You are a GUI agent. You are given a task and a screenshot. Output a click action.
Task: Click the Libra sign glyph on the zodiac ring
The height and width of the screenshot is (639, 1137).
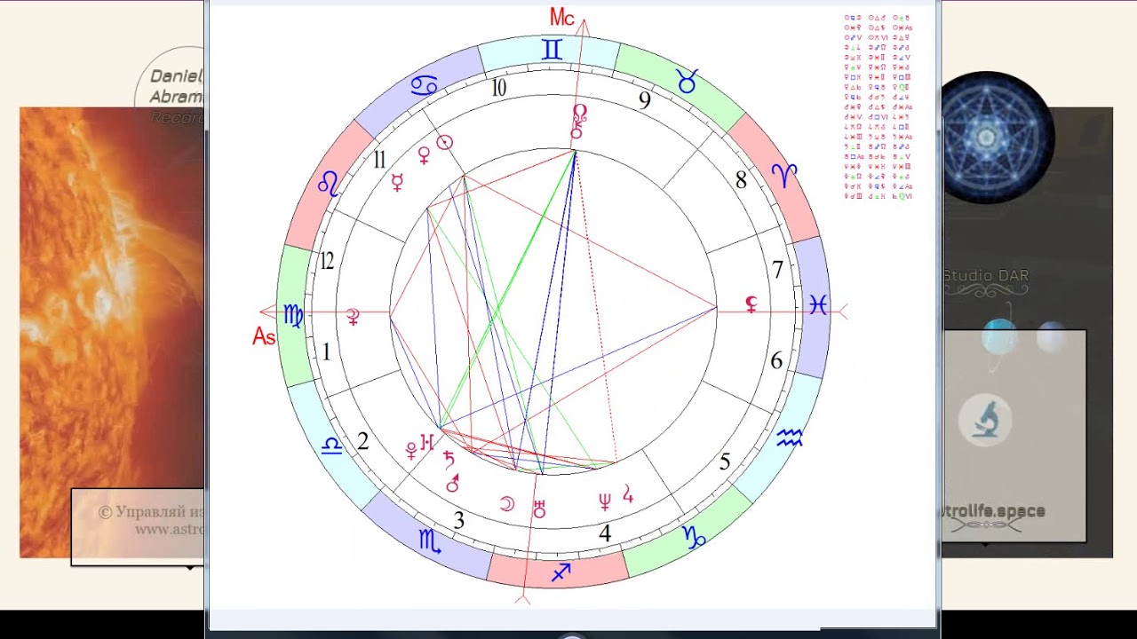click(331, 445)
